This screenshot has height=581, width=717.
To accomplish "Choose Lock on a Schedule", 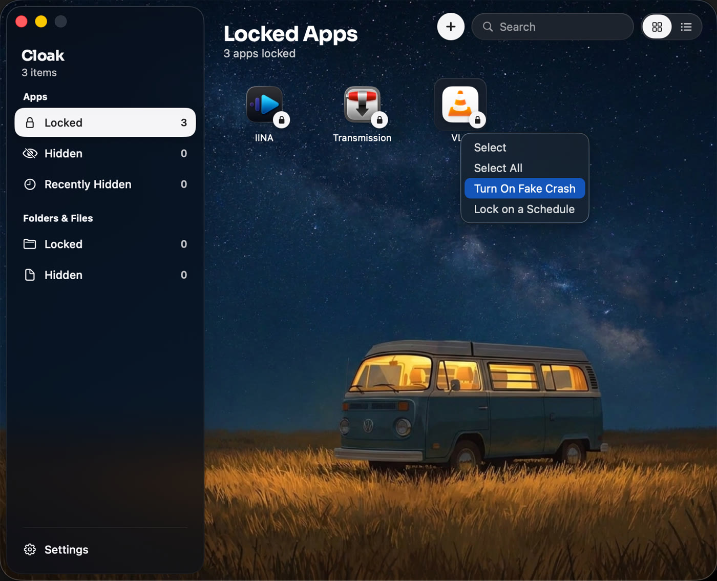I will pos(524,209).
